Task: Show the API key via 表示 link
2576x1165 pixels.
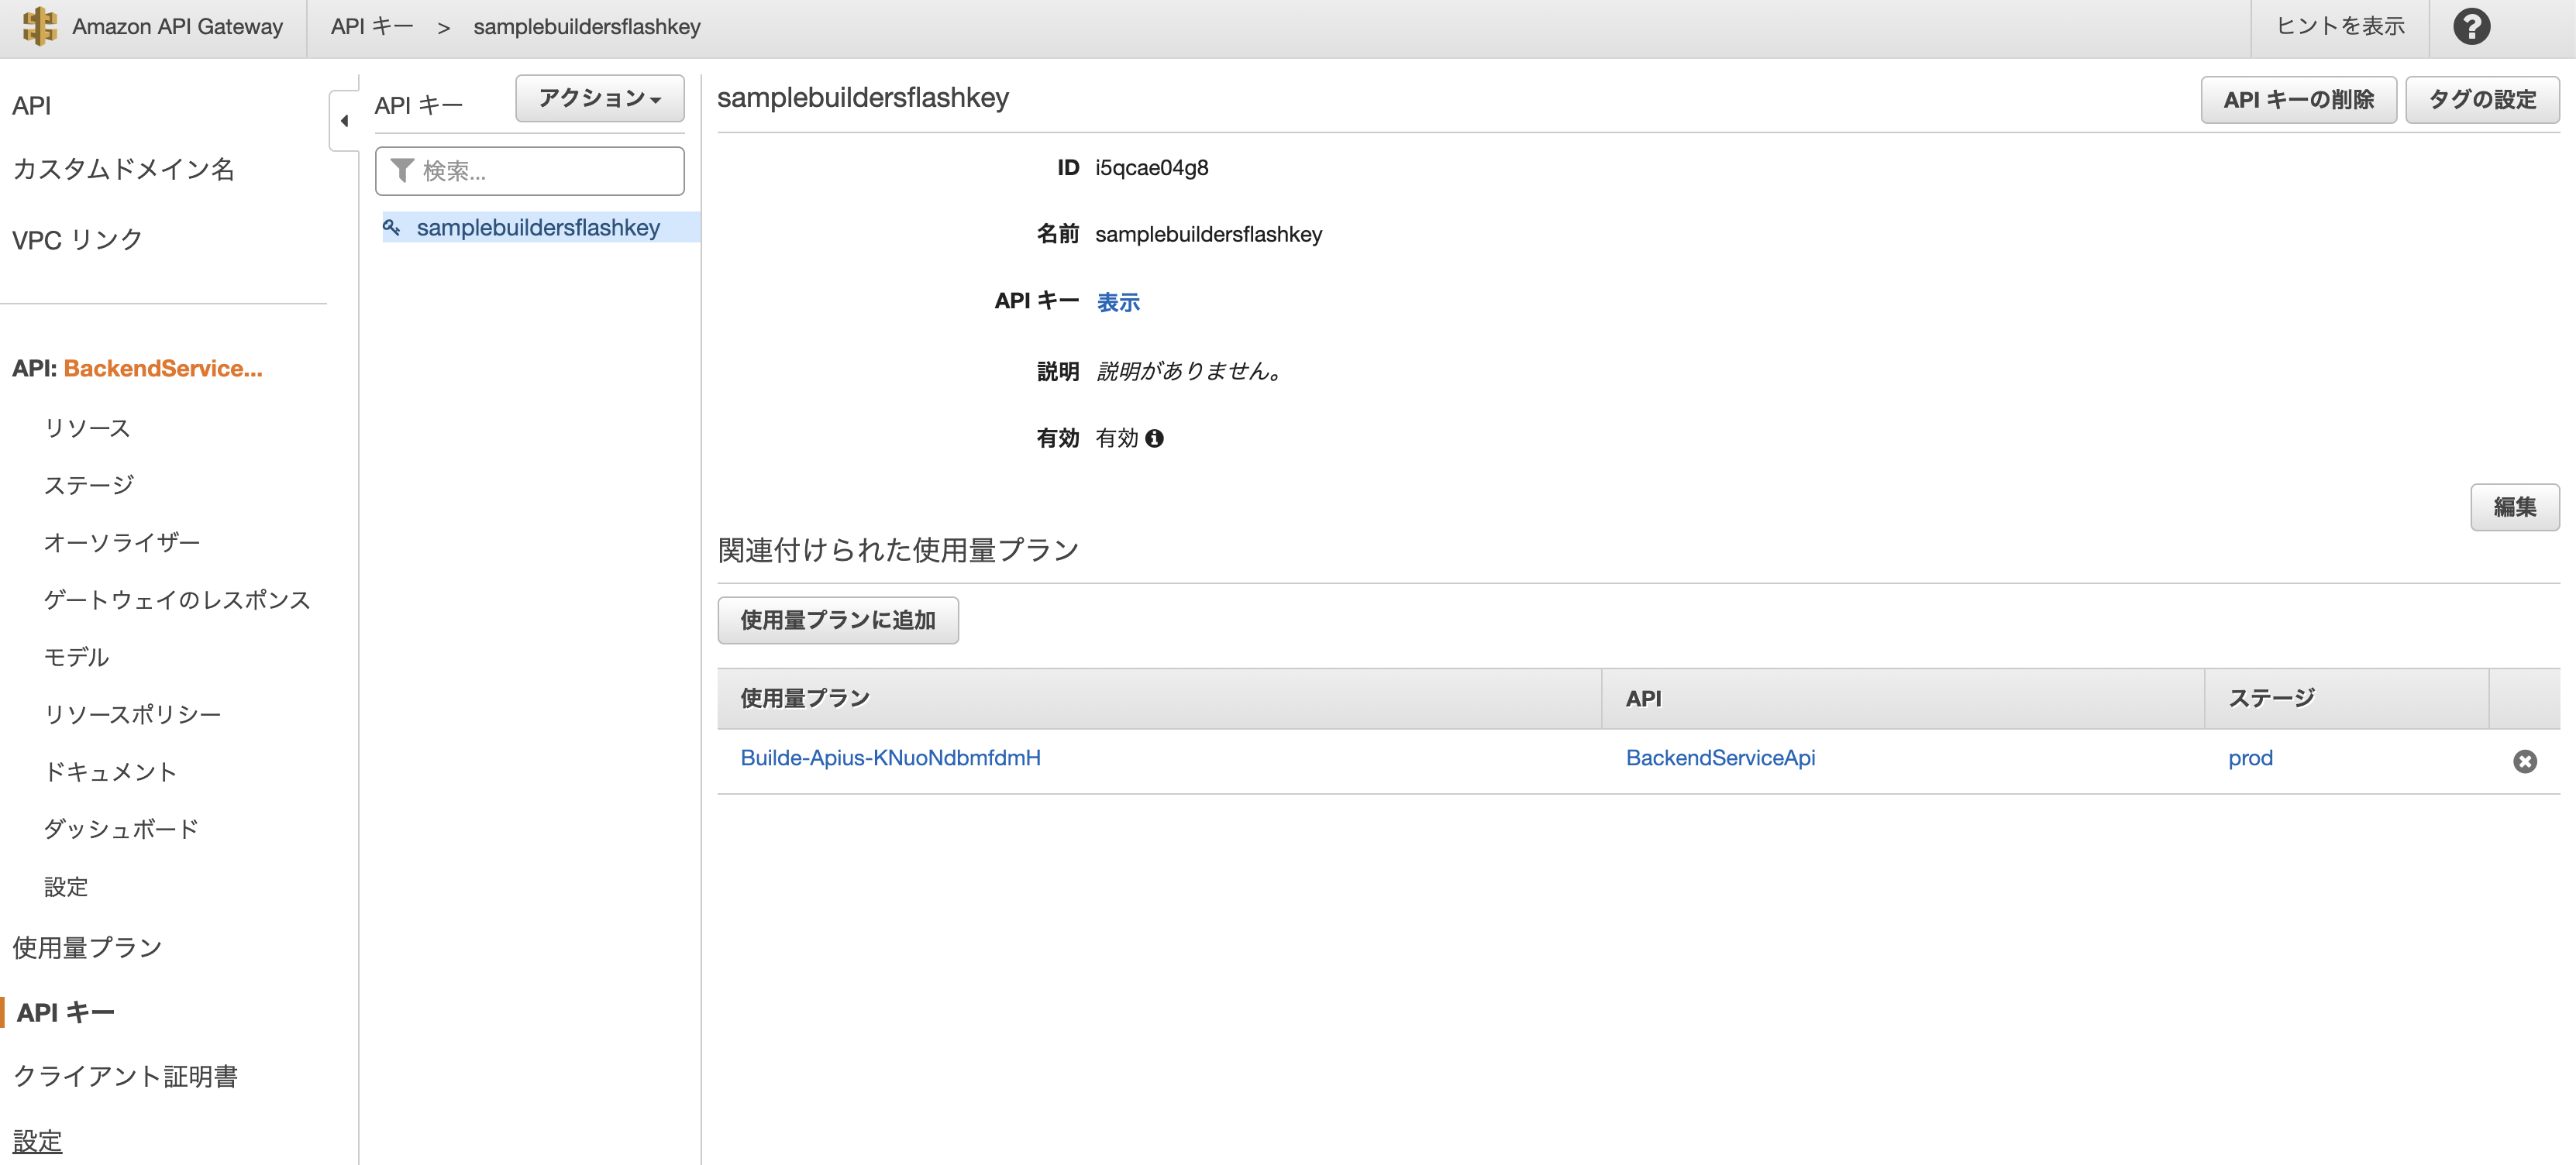Action: [x=1118, y=303]
